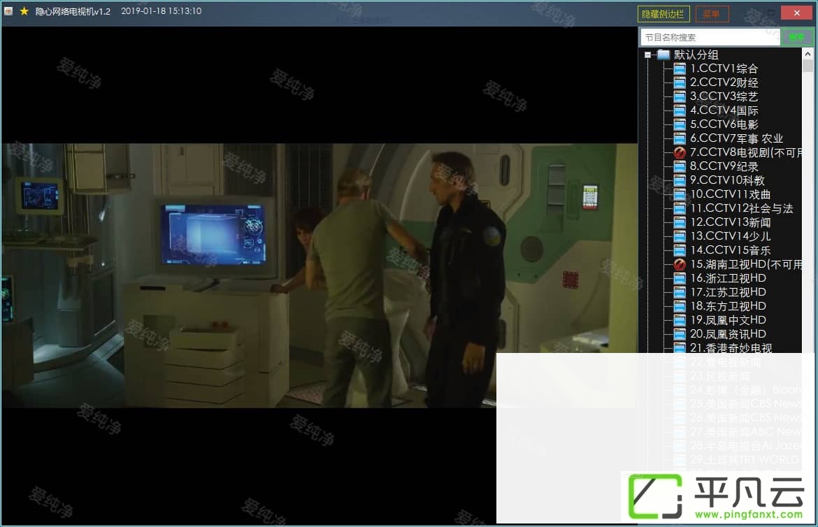Click the red unavailable icon beside 15.湖南卫视HD
Viewport: 818px width, 527px height.
(x=680, y=264)
